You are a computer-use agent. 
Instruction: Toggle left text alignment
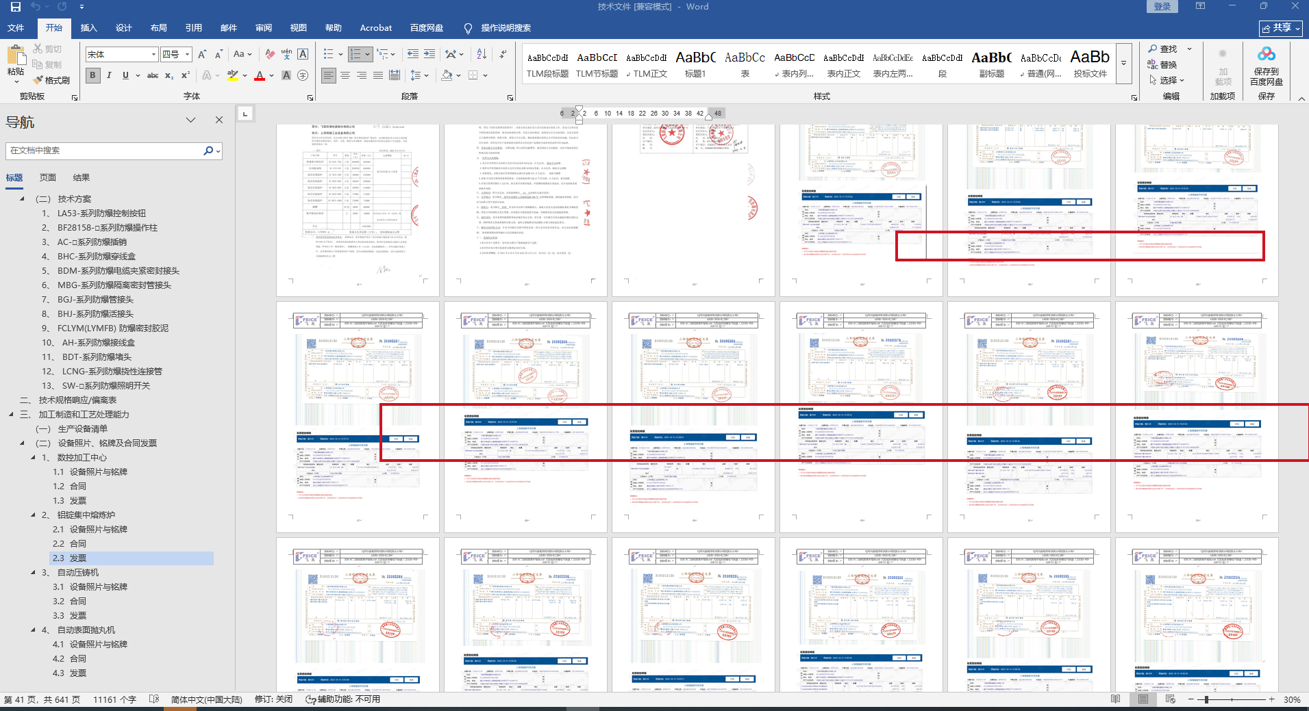tap(329, 75)
